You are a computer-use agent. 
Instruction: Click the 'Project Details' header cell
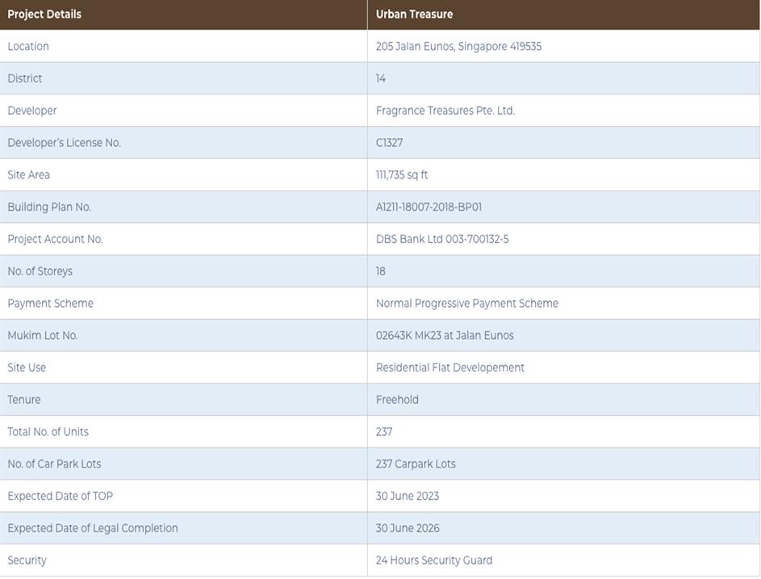pos(44,15)
